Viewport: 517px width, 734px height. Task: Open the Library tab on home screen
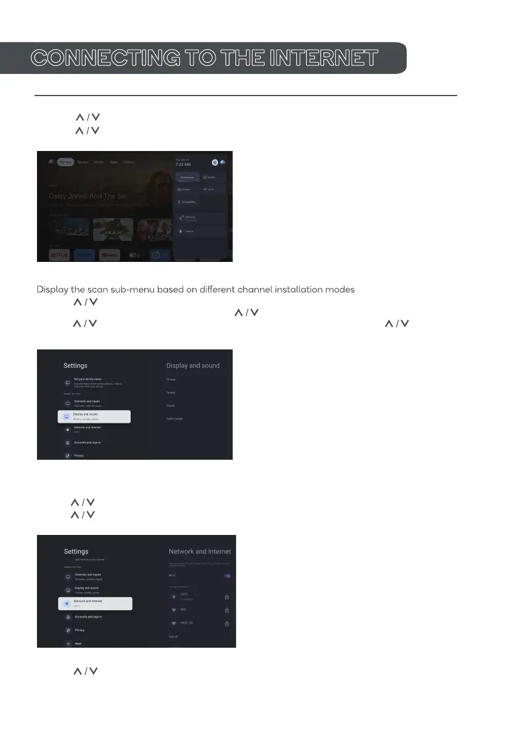(x=129, y=162)
